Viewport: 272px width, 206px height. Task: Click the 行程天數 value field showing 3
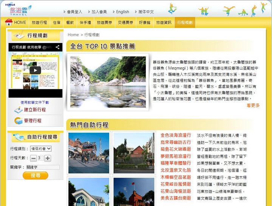[x=40, y=158]
